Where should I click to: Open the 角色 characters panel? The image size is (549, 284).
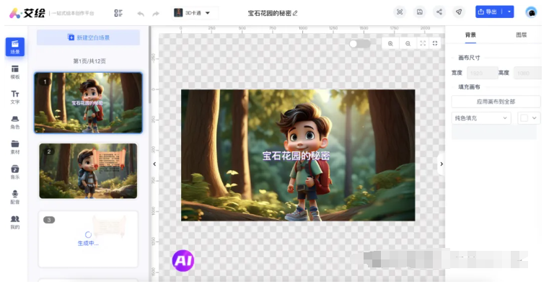coord(15,123)
